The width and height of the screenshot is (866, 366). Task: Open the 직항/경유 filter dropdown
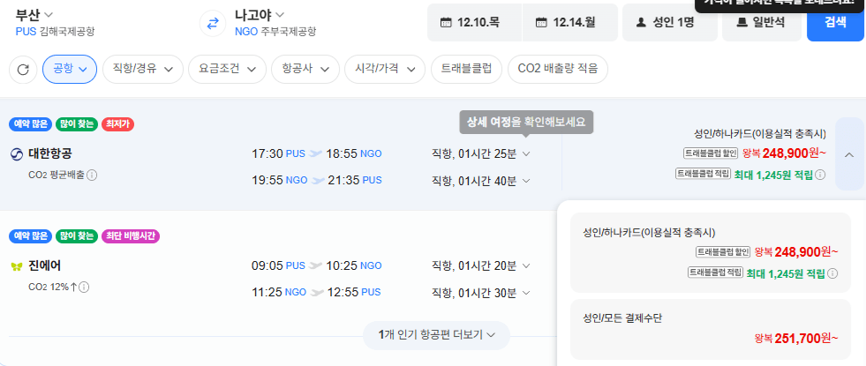tap(143, 69)
